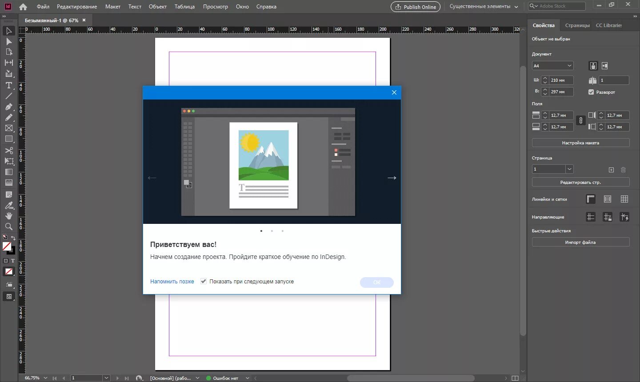640x382 pixels.
Task: Expand the Страница page number dropdown
Action: (569, 169)
